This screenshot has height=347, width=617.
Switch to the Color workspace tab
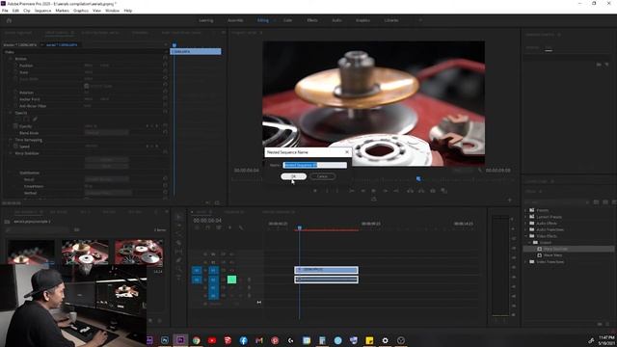287,20
